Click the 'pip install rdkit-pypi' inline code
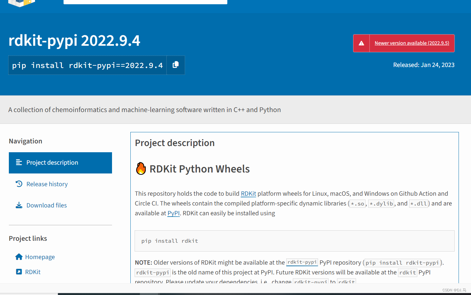The width and height of the screenshot is (471, 295). [403, 263]
